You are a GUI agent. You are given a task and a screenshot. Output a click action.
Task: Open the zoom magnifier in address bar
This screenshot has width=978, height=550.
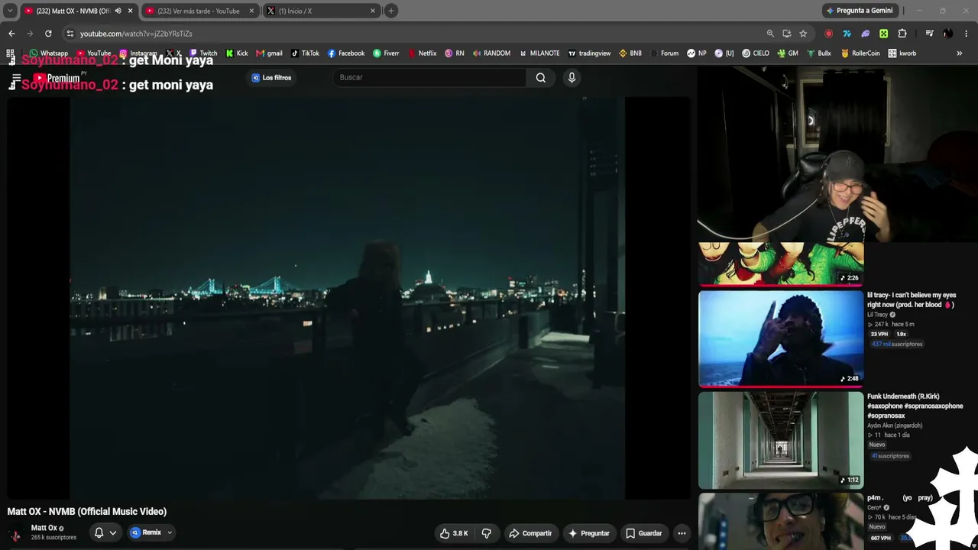pos(770,34)
